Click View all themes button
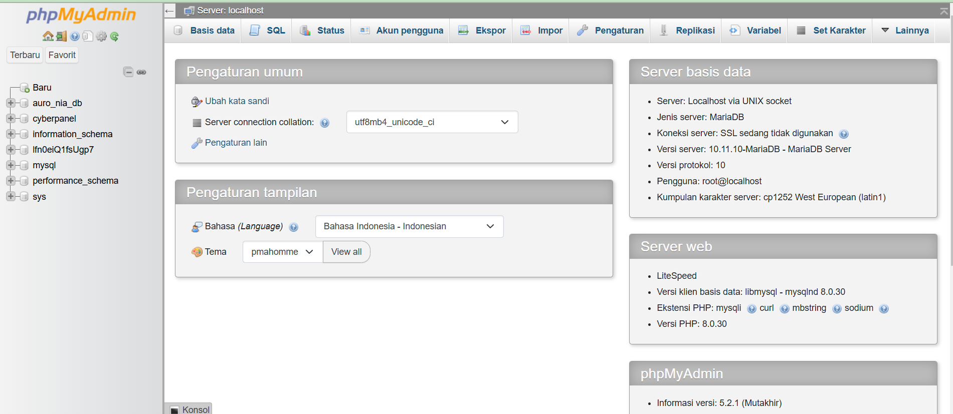The width and height of the screenshot is (953, 414). click(346, 252)
